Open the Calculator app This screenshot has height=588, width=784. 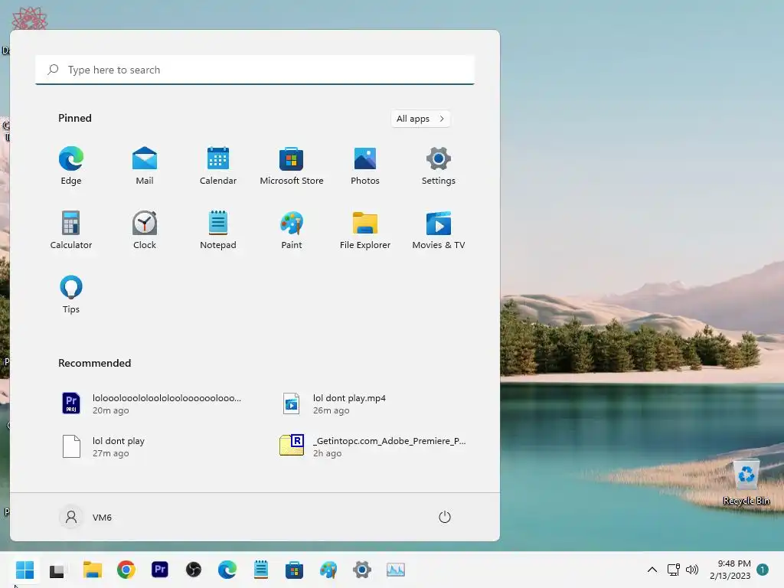click(71, 230)
